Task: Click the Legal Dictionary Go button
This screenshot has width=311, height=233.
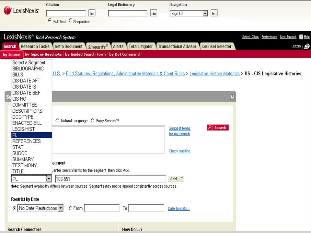Action: click(x=154, y=13)
